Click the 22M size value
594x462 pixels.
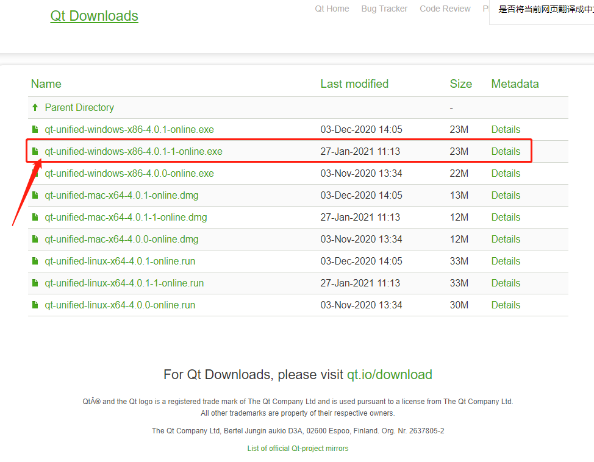[x=459, y=174]
